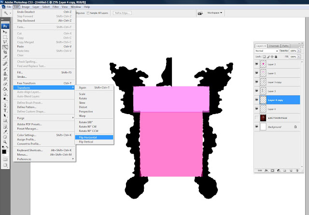Screen dimensions: 309x215
Task: Select the Slice tool
Action: point(5,57)
